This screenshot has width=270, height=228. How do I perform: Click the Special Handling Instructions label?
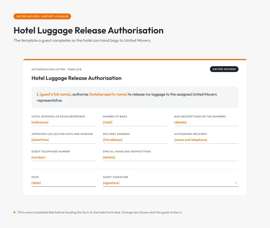[x=127, y=151]
